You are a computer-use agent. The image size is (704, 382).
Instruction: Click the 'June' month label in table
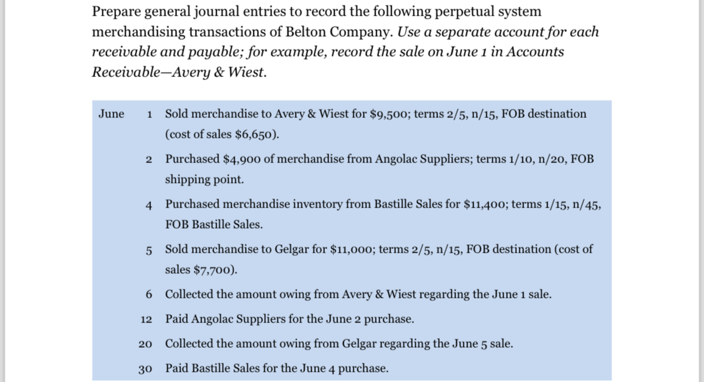[111, 114]
